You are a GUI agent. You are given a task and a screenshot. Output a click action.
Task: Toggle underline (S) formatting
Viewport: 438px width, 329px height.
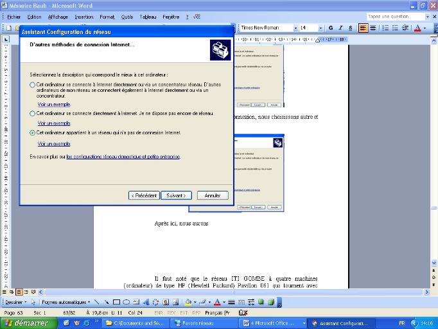click(350, 28)
